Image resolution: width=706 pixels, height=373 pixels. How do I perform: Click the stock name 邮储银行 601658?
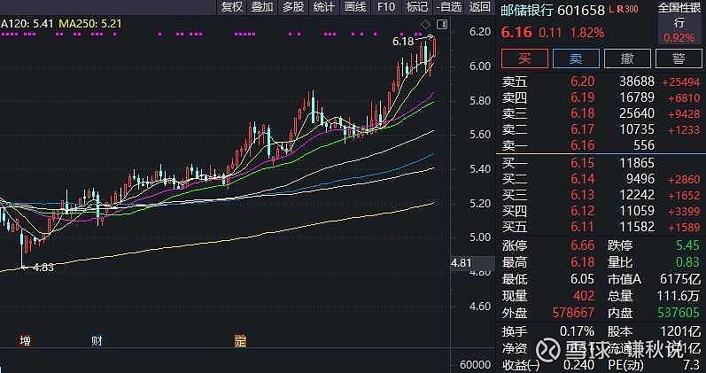click(x=553, y=10)
